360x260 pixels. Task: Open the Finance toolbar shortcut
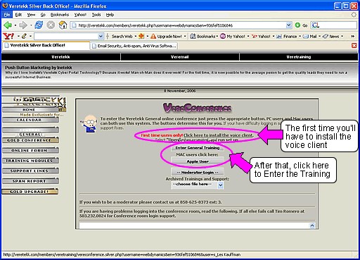286,37
